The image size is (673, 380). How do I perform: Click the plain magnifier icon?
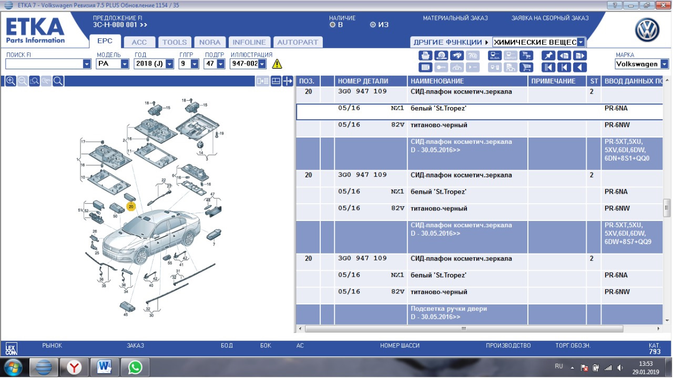tap(58, 81)
